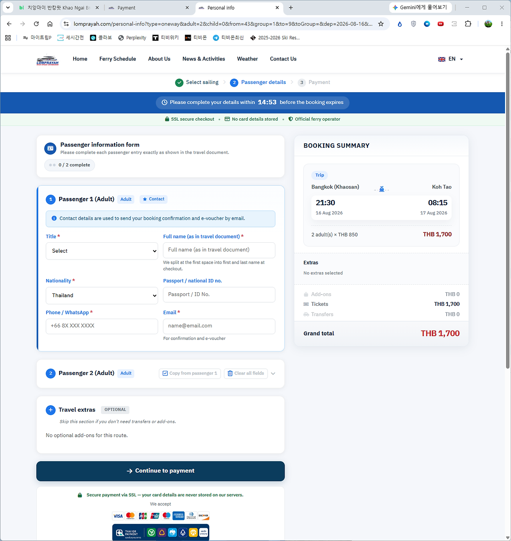Click the Passport / ID No. field
Viewport: 511px width, 541px height.
point(219,295)
